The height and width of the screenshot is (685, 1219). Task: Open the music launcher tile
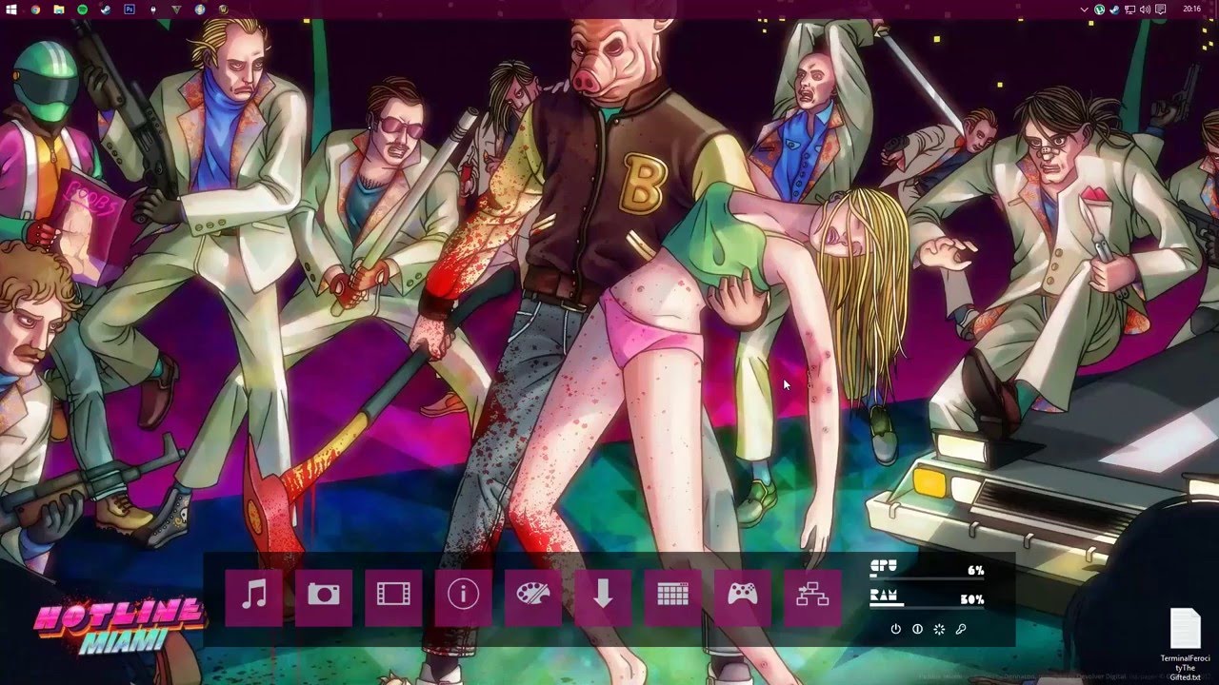point(253,598)
